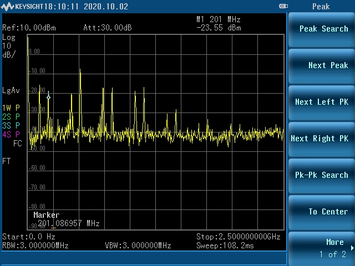Select the Next Peak softkey
Screen dimensions: 355x266
321,66
